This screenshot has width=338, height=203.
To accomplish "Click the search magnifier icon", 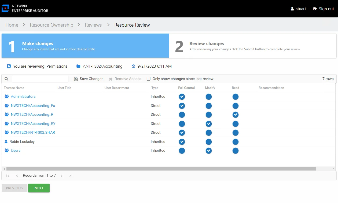I will (6, 79).
